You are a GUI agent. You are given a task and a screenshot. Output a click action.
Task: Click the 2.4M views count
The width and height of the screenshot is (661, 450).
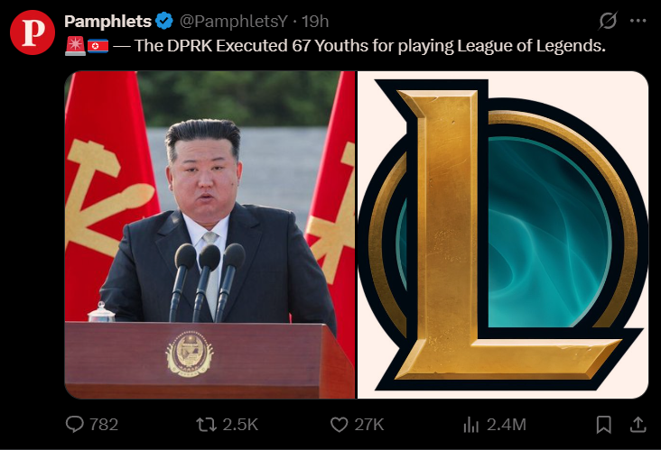tap(507, 425)
